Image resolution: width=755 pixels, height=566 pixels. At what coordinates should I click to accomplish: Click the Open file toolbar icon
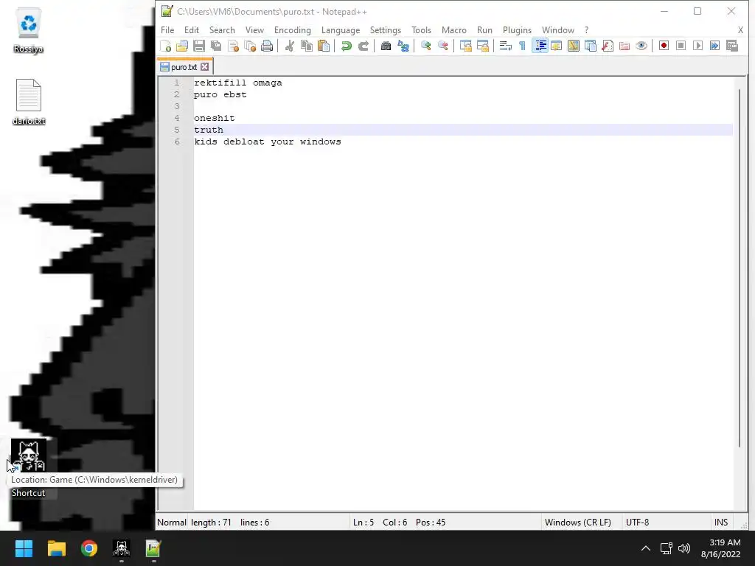pyautogui.click(x=182, y=46)
